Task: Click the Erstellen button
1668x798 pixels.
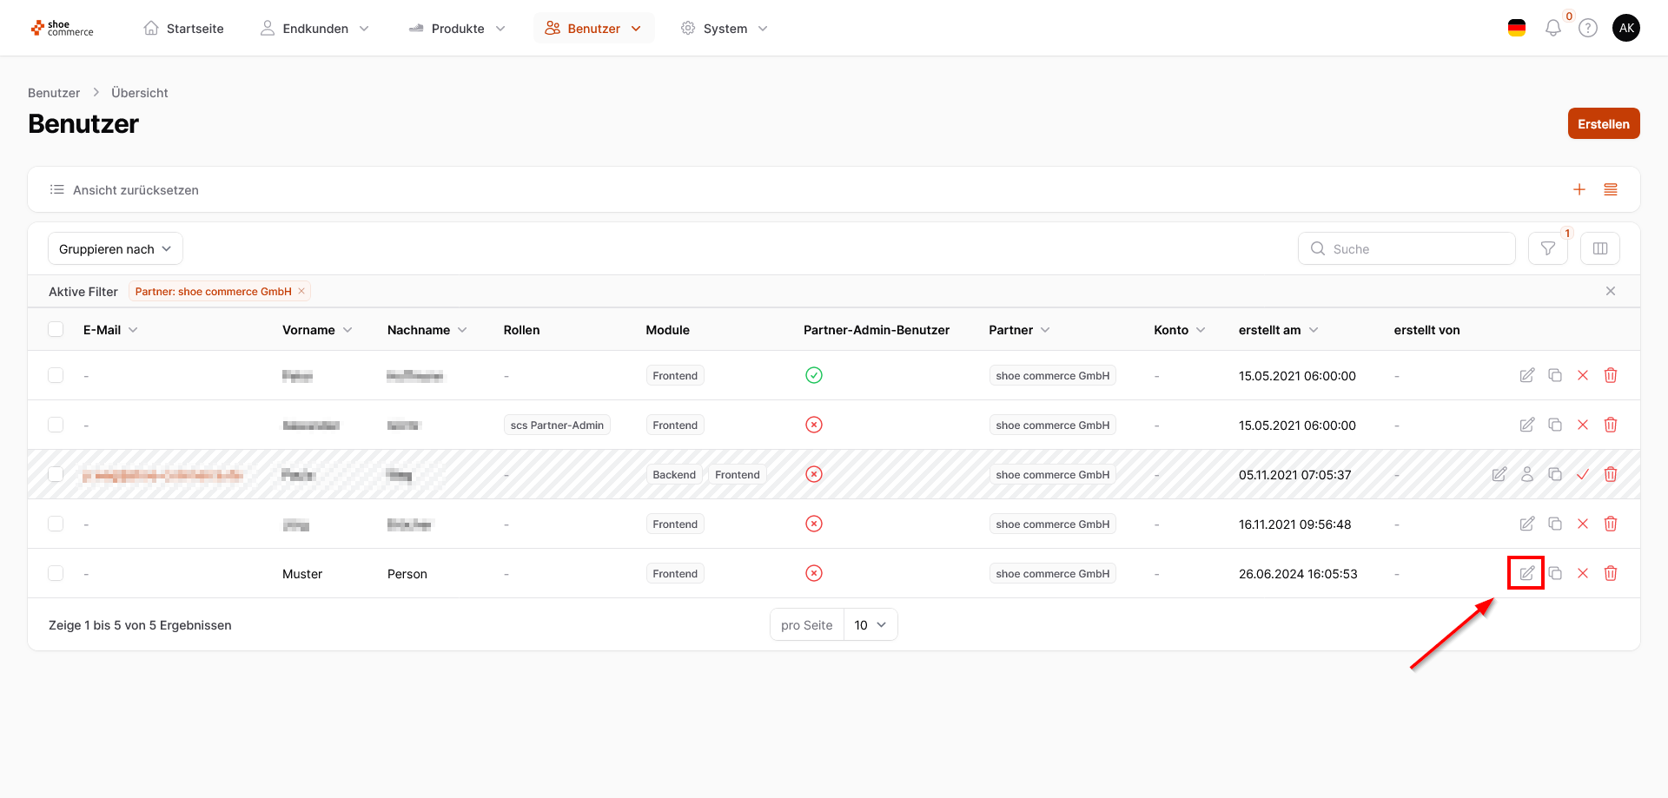Action: (x=1603, y=123)
